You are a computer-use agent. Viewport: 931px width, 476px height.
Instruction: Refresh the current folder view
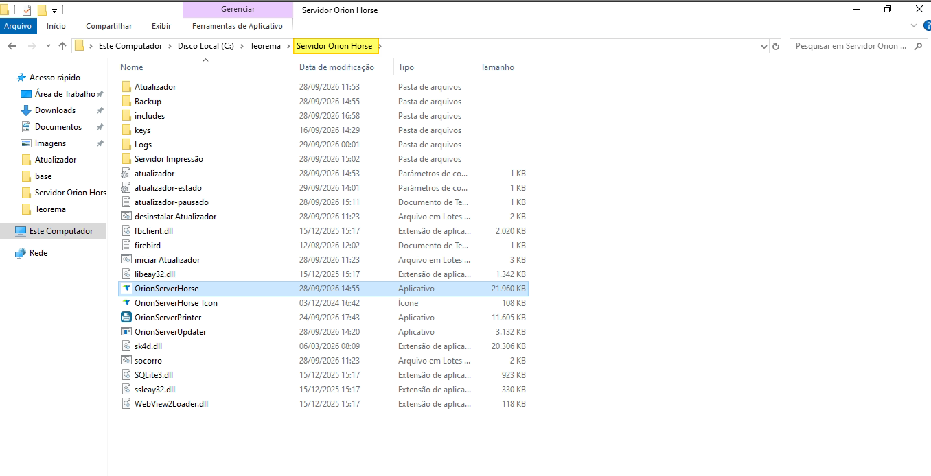click(776, 46)
